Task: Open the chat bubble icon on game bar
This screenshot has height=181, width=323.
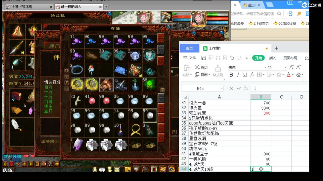Action: pyautogui.click(x=117, y=170)
